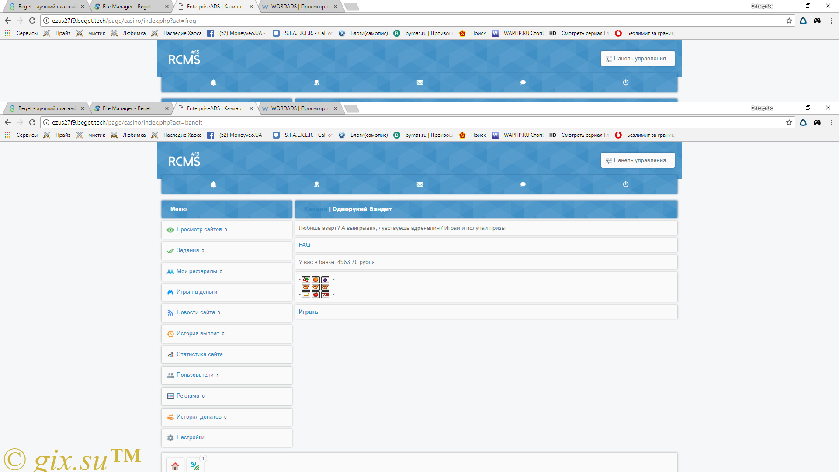Viewport: 839px width, 472px height.
Task: Click the home icon at page bottom
Action: 175,466
